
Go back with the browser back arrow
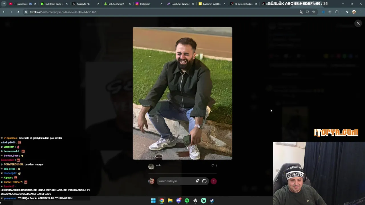tap(4, 12)
